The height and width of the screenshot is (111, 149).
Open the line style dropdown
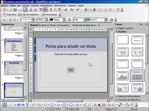tap(33, 20)
